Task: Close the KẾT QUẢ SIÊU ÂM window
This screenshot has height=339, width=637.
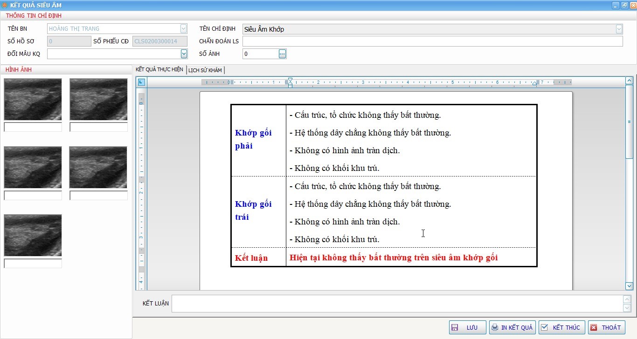Action: pyautogui.click(x=633, y=6)
